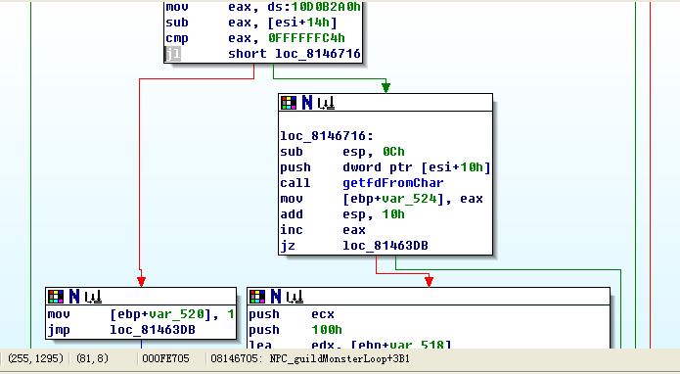
Task: Select the loc_8146716: label line
Action: pyautogui.click(x=327, y=136)
